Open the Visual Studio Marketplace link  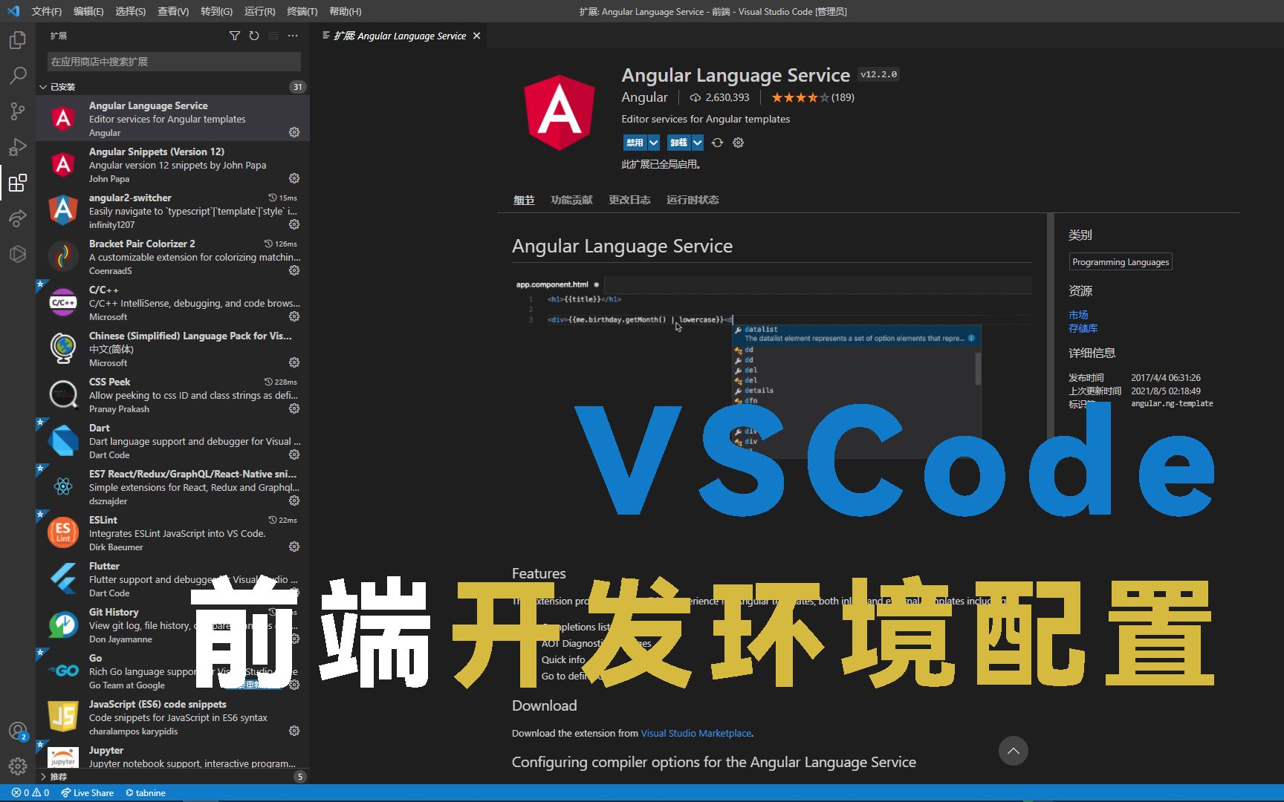click(696, 733)
